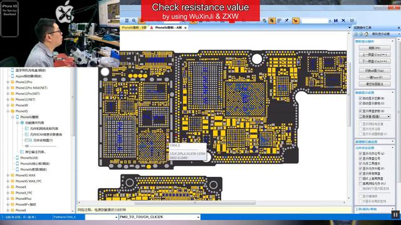
Task: Toggle 显示焊盘参数 checkbox
Action: pos(361,111)
